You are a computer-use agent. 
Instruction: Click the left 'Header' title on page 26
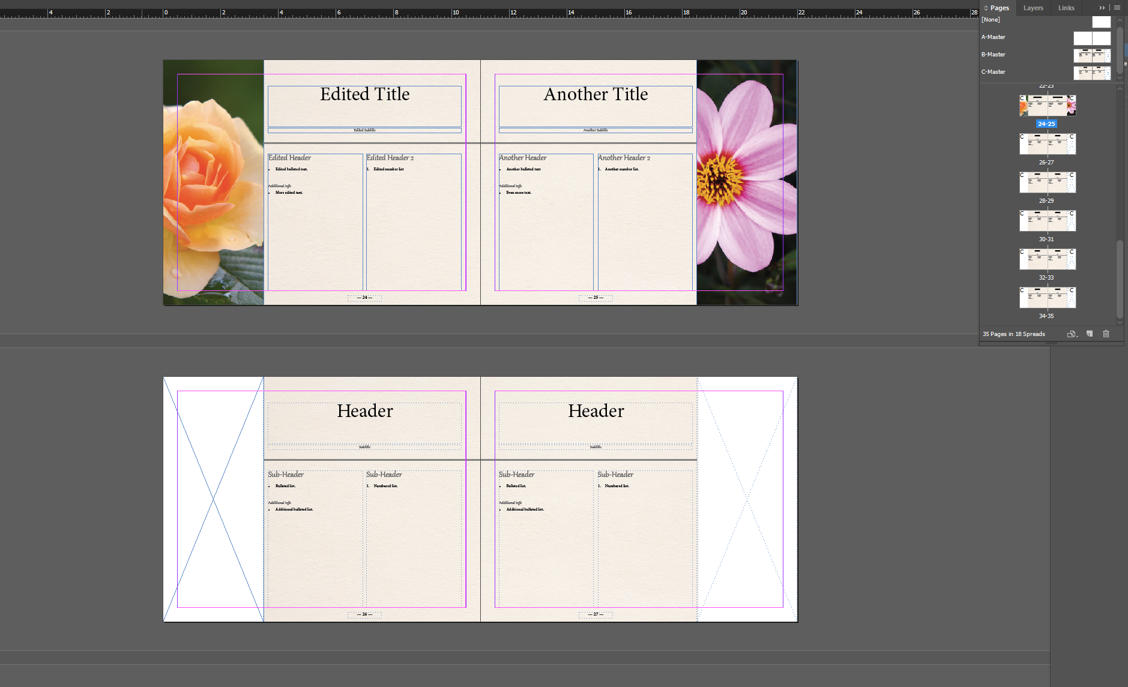pyautogui.click(x=364, y=411)
